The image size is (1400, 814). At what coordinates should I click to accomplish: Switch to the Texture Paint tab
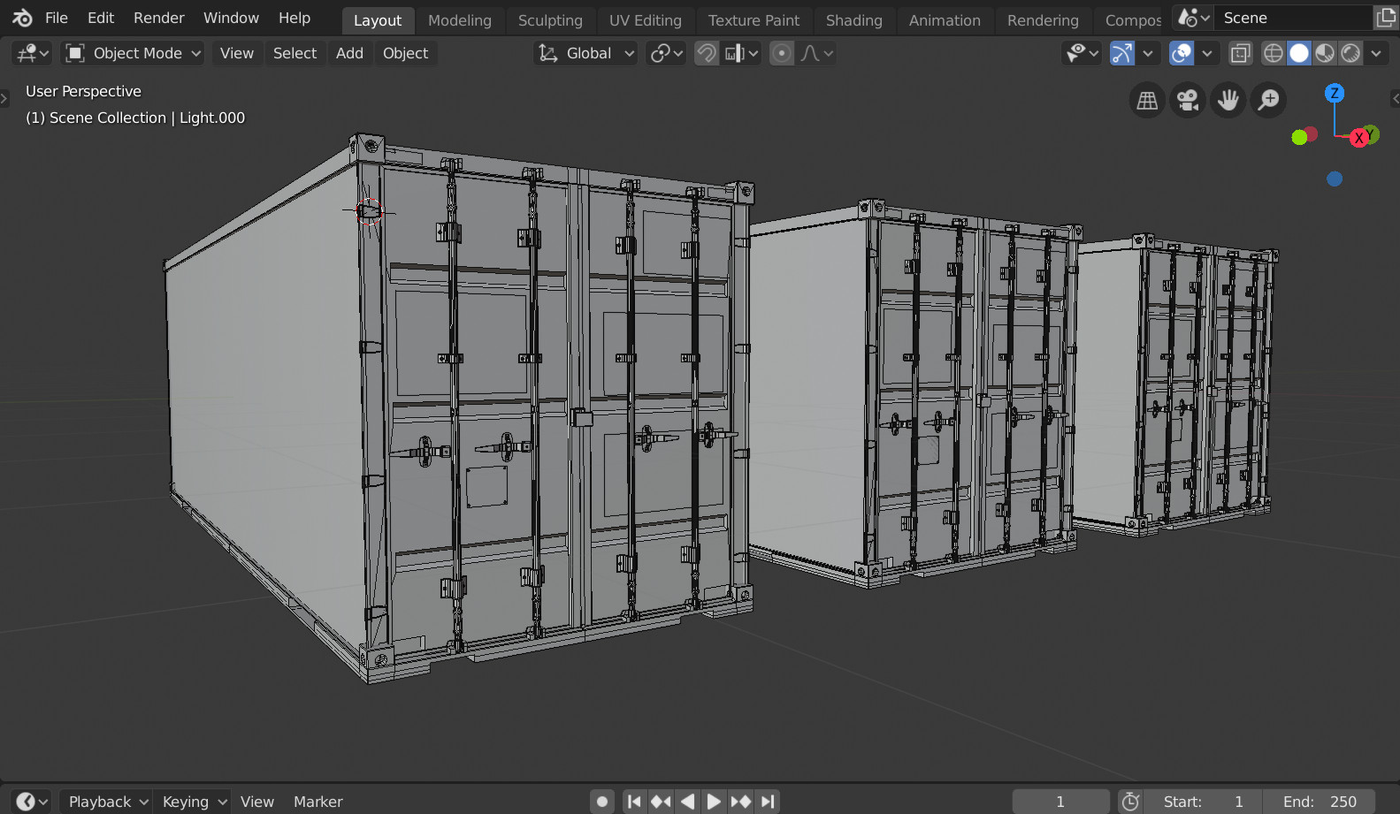(x=754, y=20)
